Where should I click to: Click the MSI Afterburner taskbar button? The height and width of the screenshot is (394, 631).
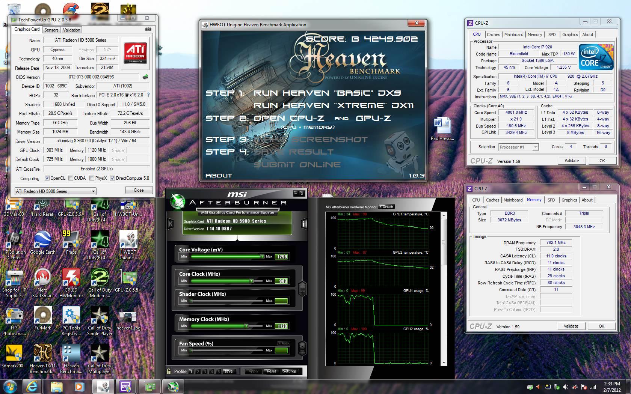pos(173,386)
